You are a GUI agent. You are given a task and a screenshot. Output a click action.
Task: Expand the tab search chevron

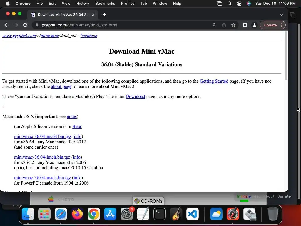[281, 15]
